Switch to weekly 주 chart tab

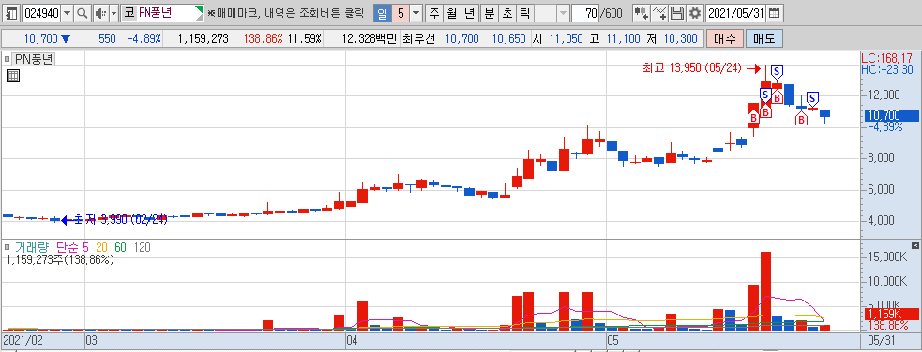(x=434, y=13)
